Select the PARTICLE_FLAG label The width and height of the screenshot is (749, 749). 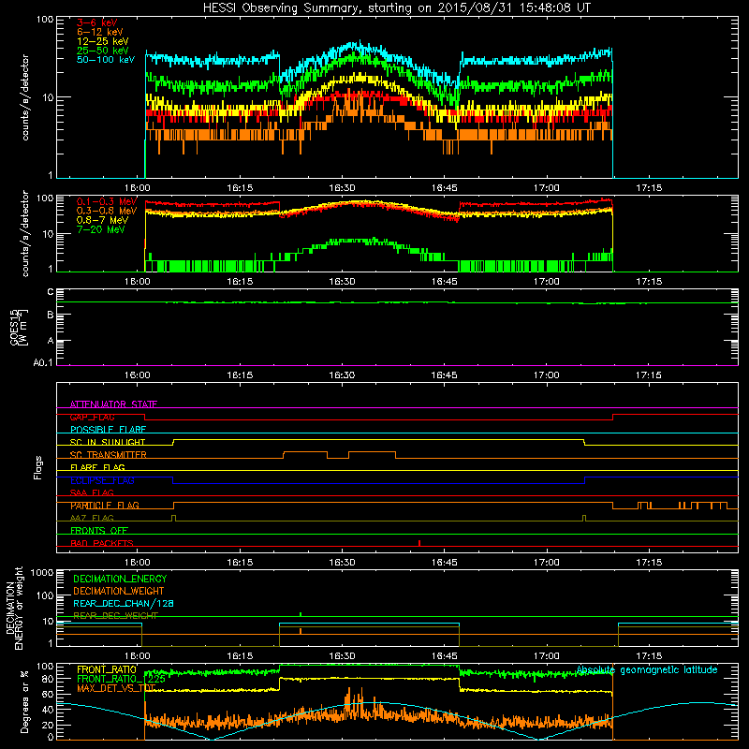coord(105,505)
